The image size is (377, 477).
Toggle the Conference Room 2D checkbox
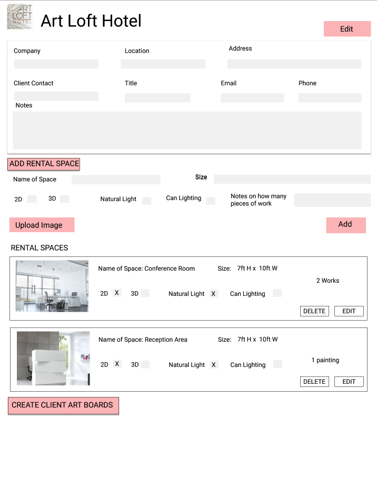pos(117,293)
